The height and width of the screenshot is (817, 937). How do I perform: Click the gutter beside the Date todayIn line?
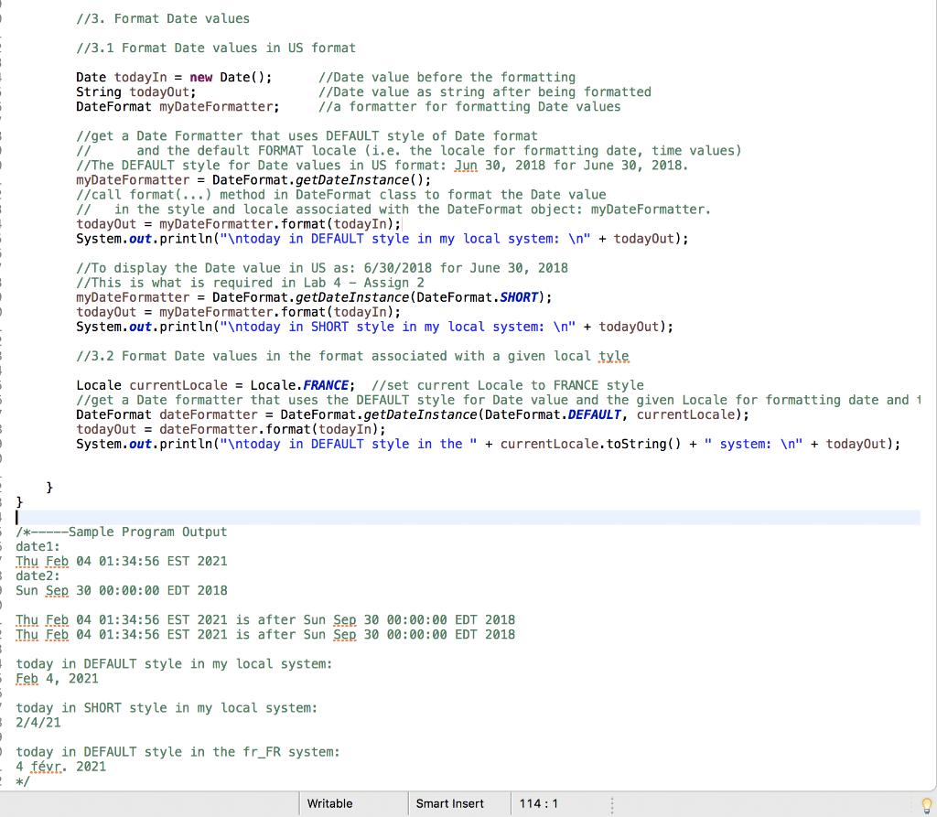6,77
